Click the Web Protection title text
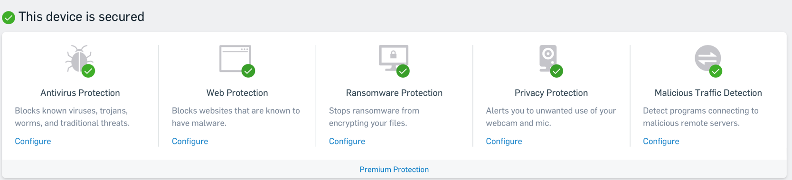The width and height of the screenshot is (792, 180). 237,93
